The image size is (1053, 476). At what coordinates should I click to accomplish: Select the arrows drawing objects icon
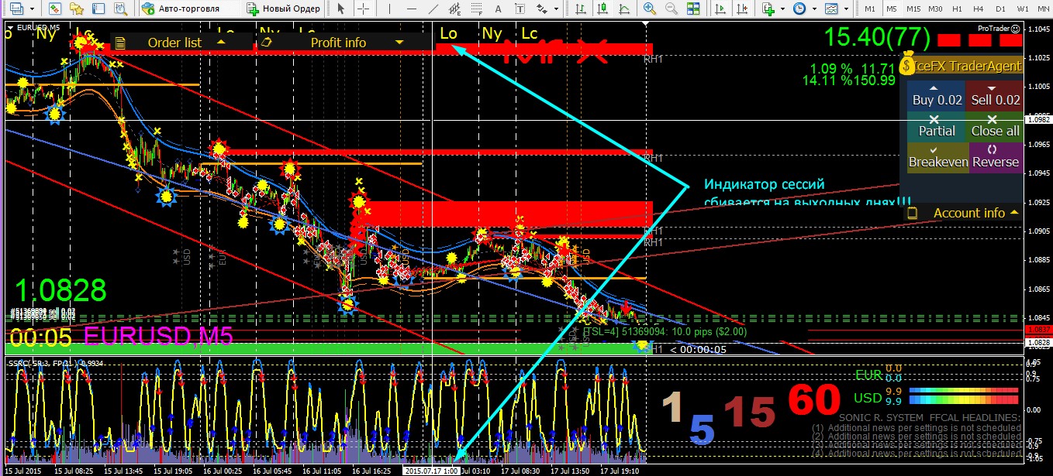pos(541,9)
